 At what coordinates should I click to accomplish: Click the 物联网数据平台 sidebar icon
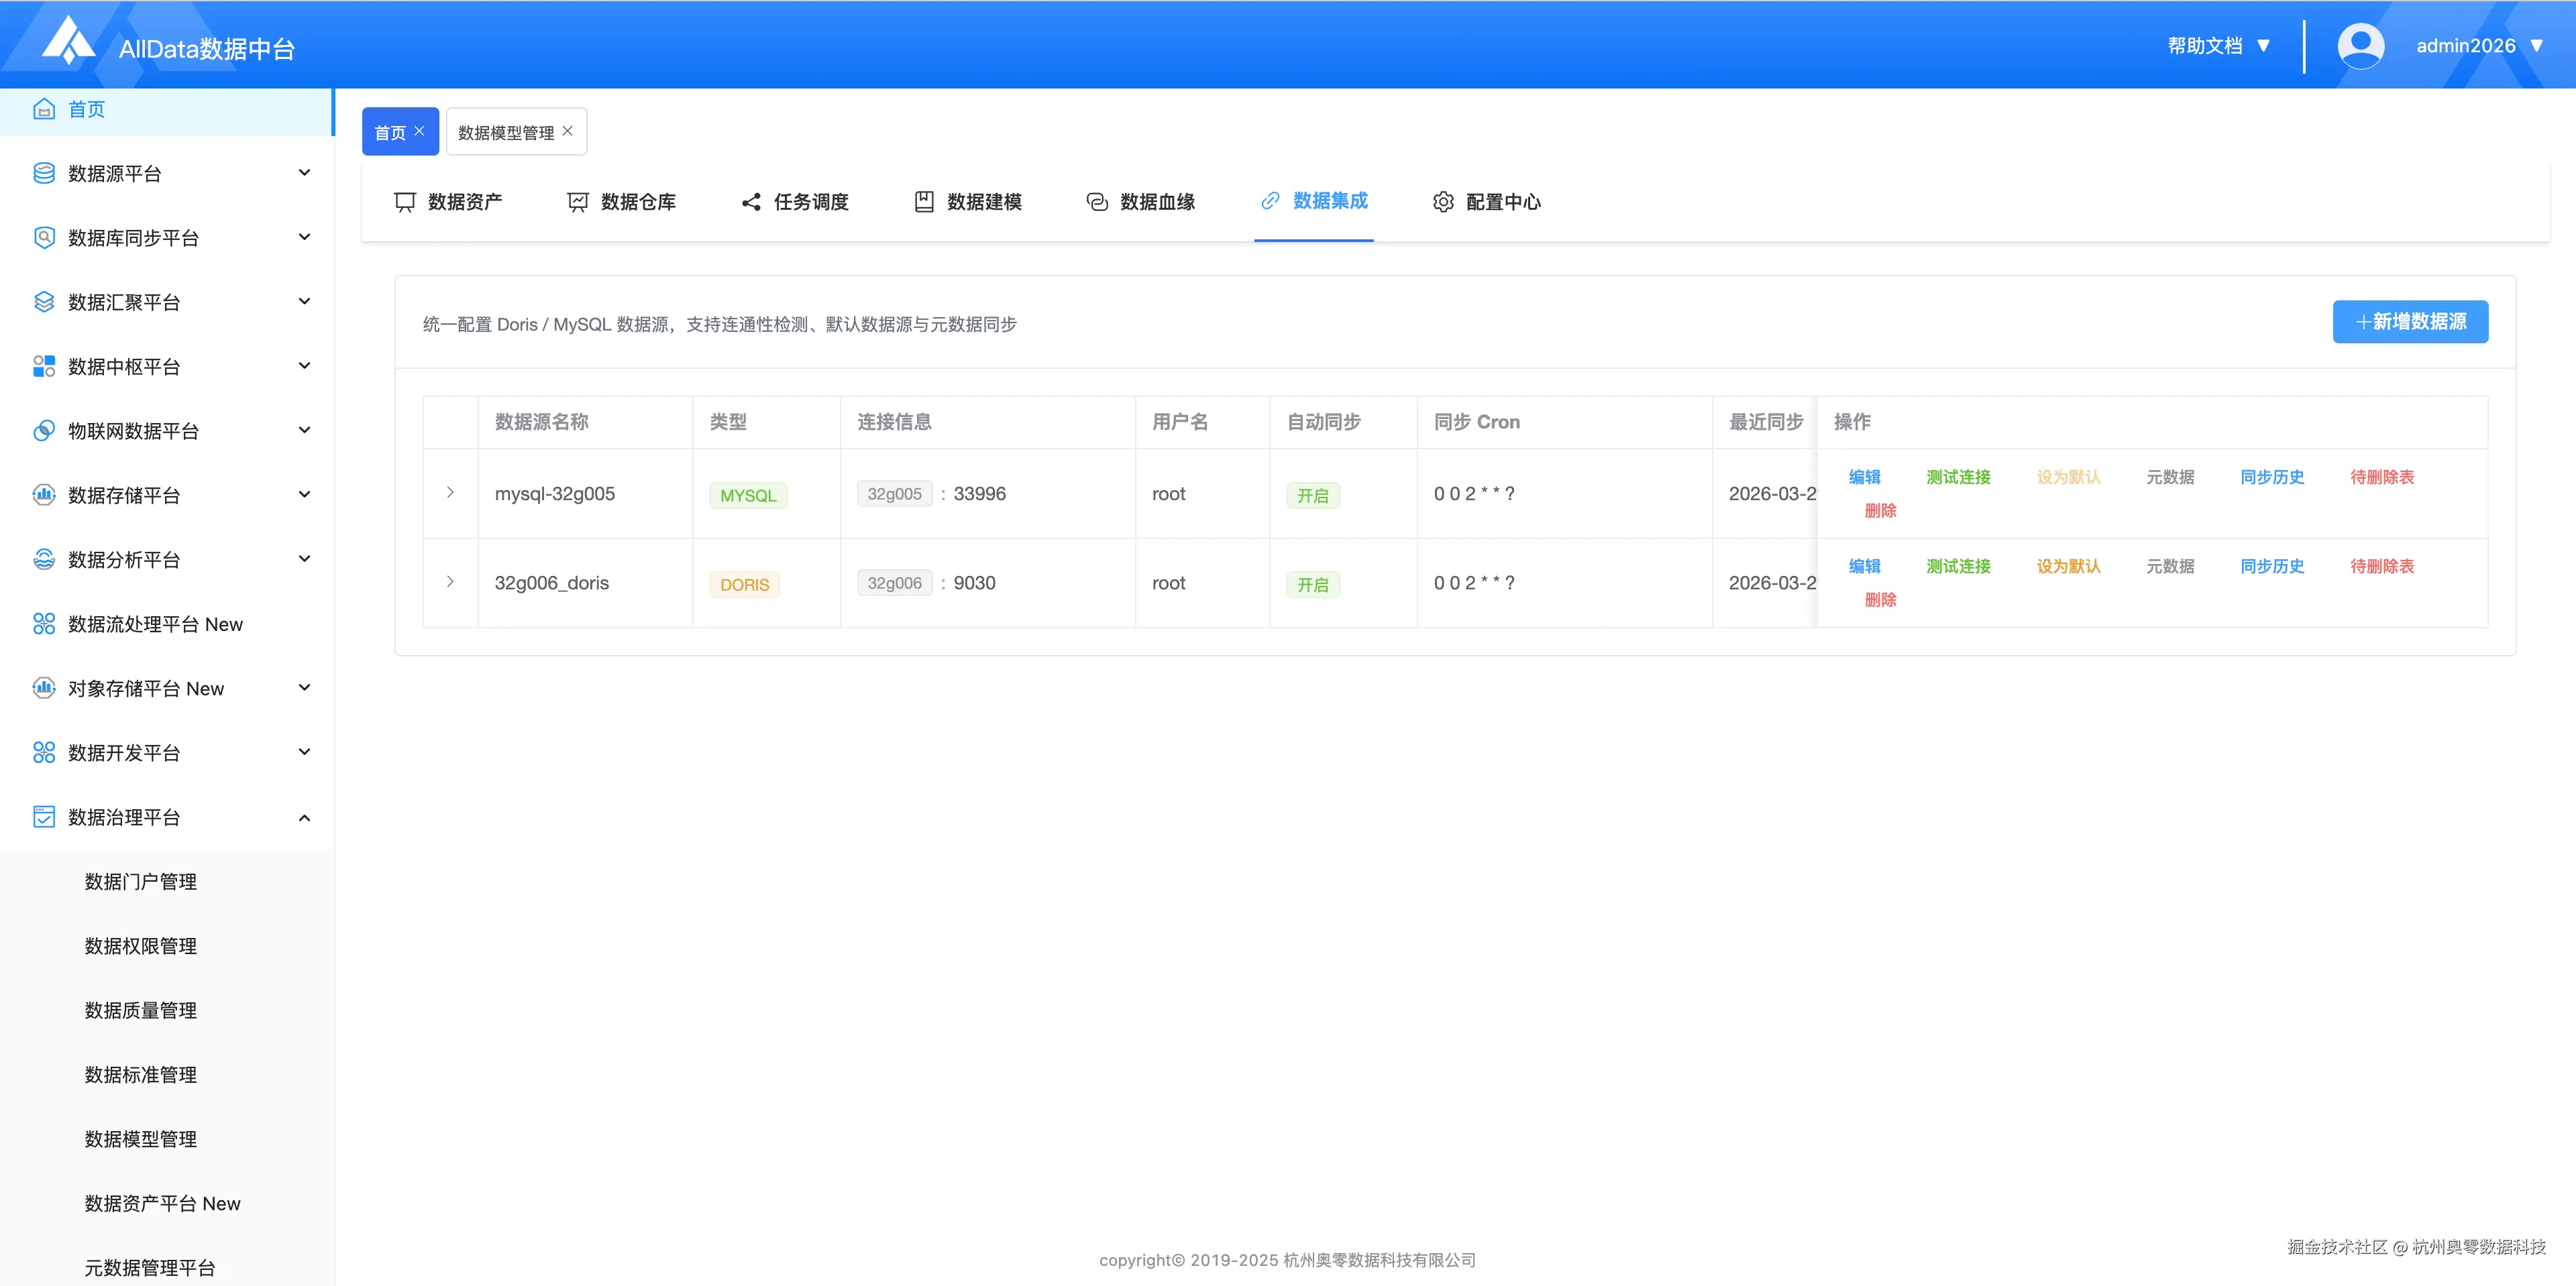(x=44, y=430)
